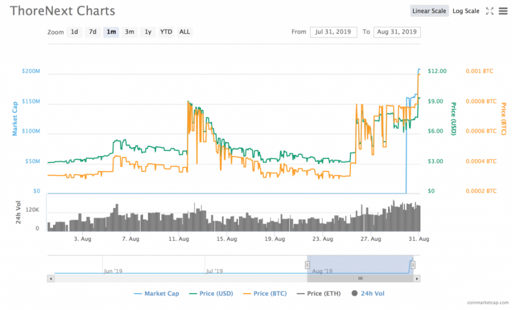The image size is (512, 310).
Task: Select the 1m zoom range
Action: [111, 32]
